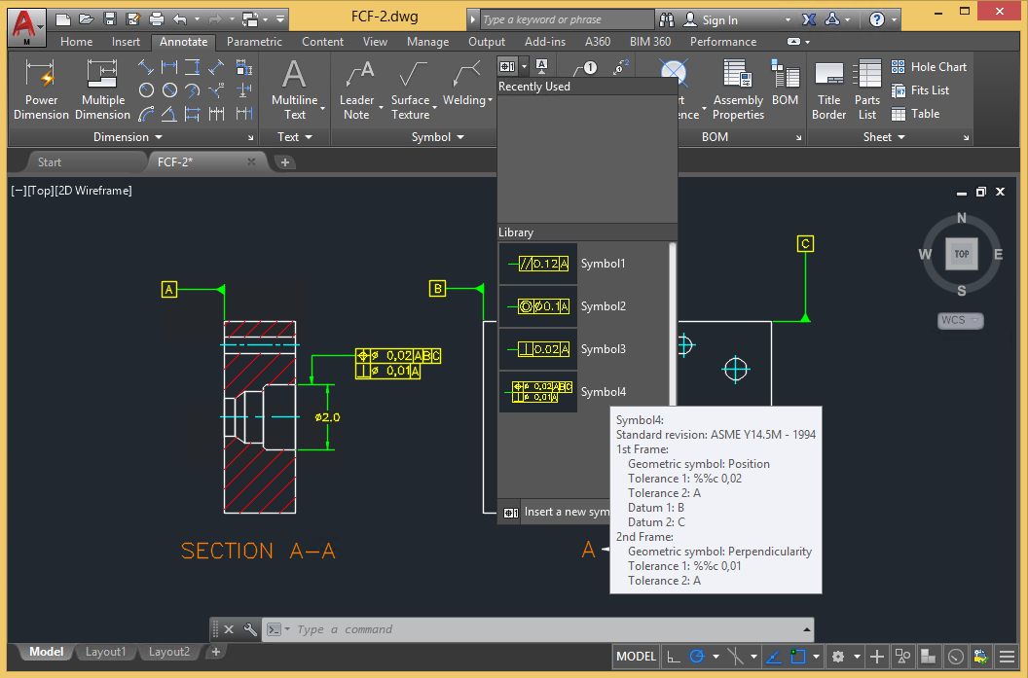
Task: Toggle Object Snap Tracking in status bar
Action: (x=774, y=656)
